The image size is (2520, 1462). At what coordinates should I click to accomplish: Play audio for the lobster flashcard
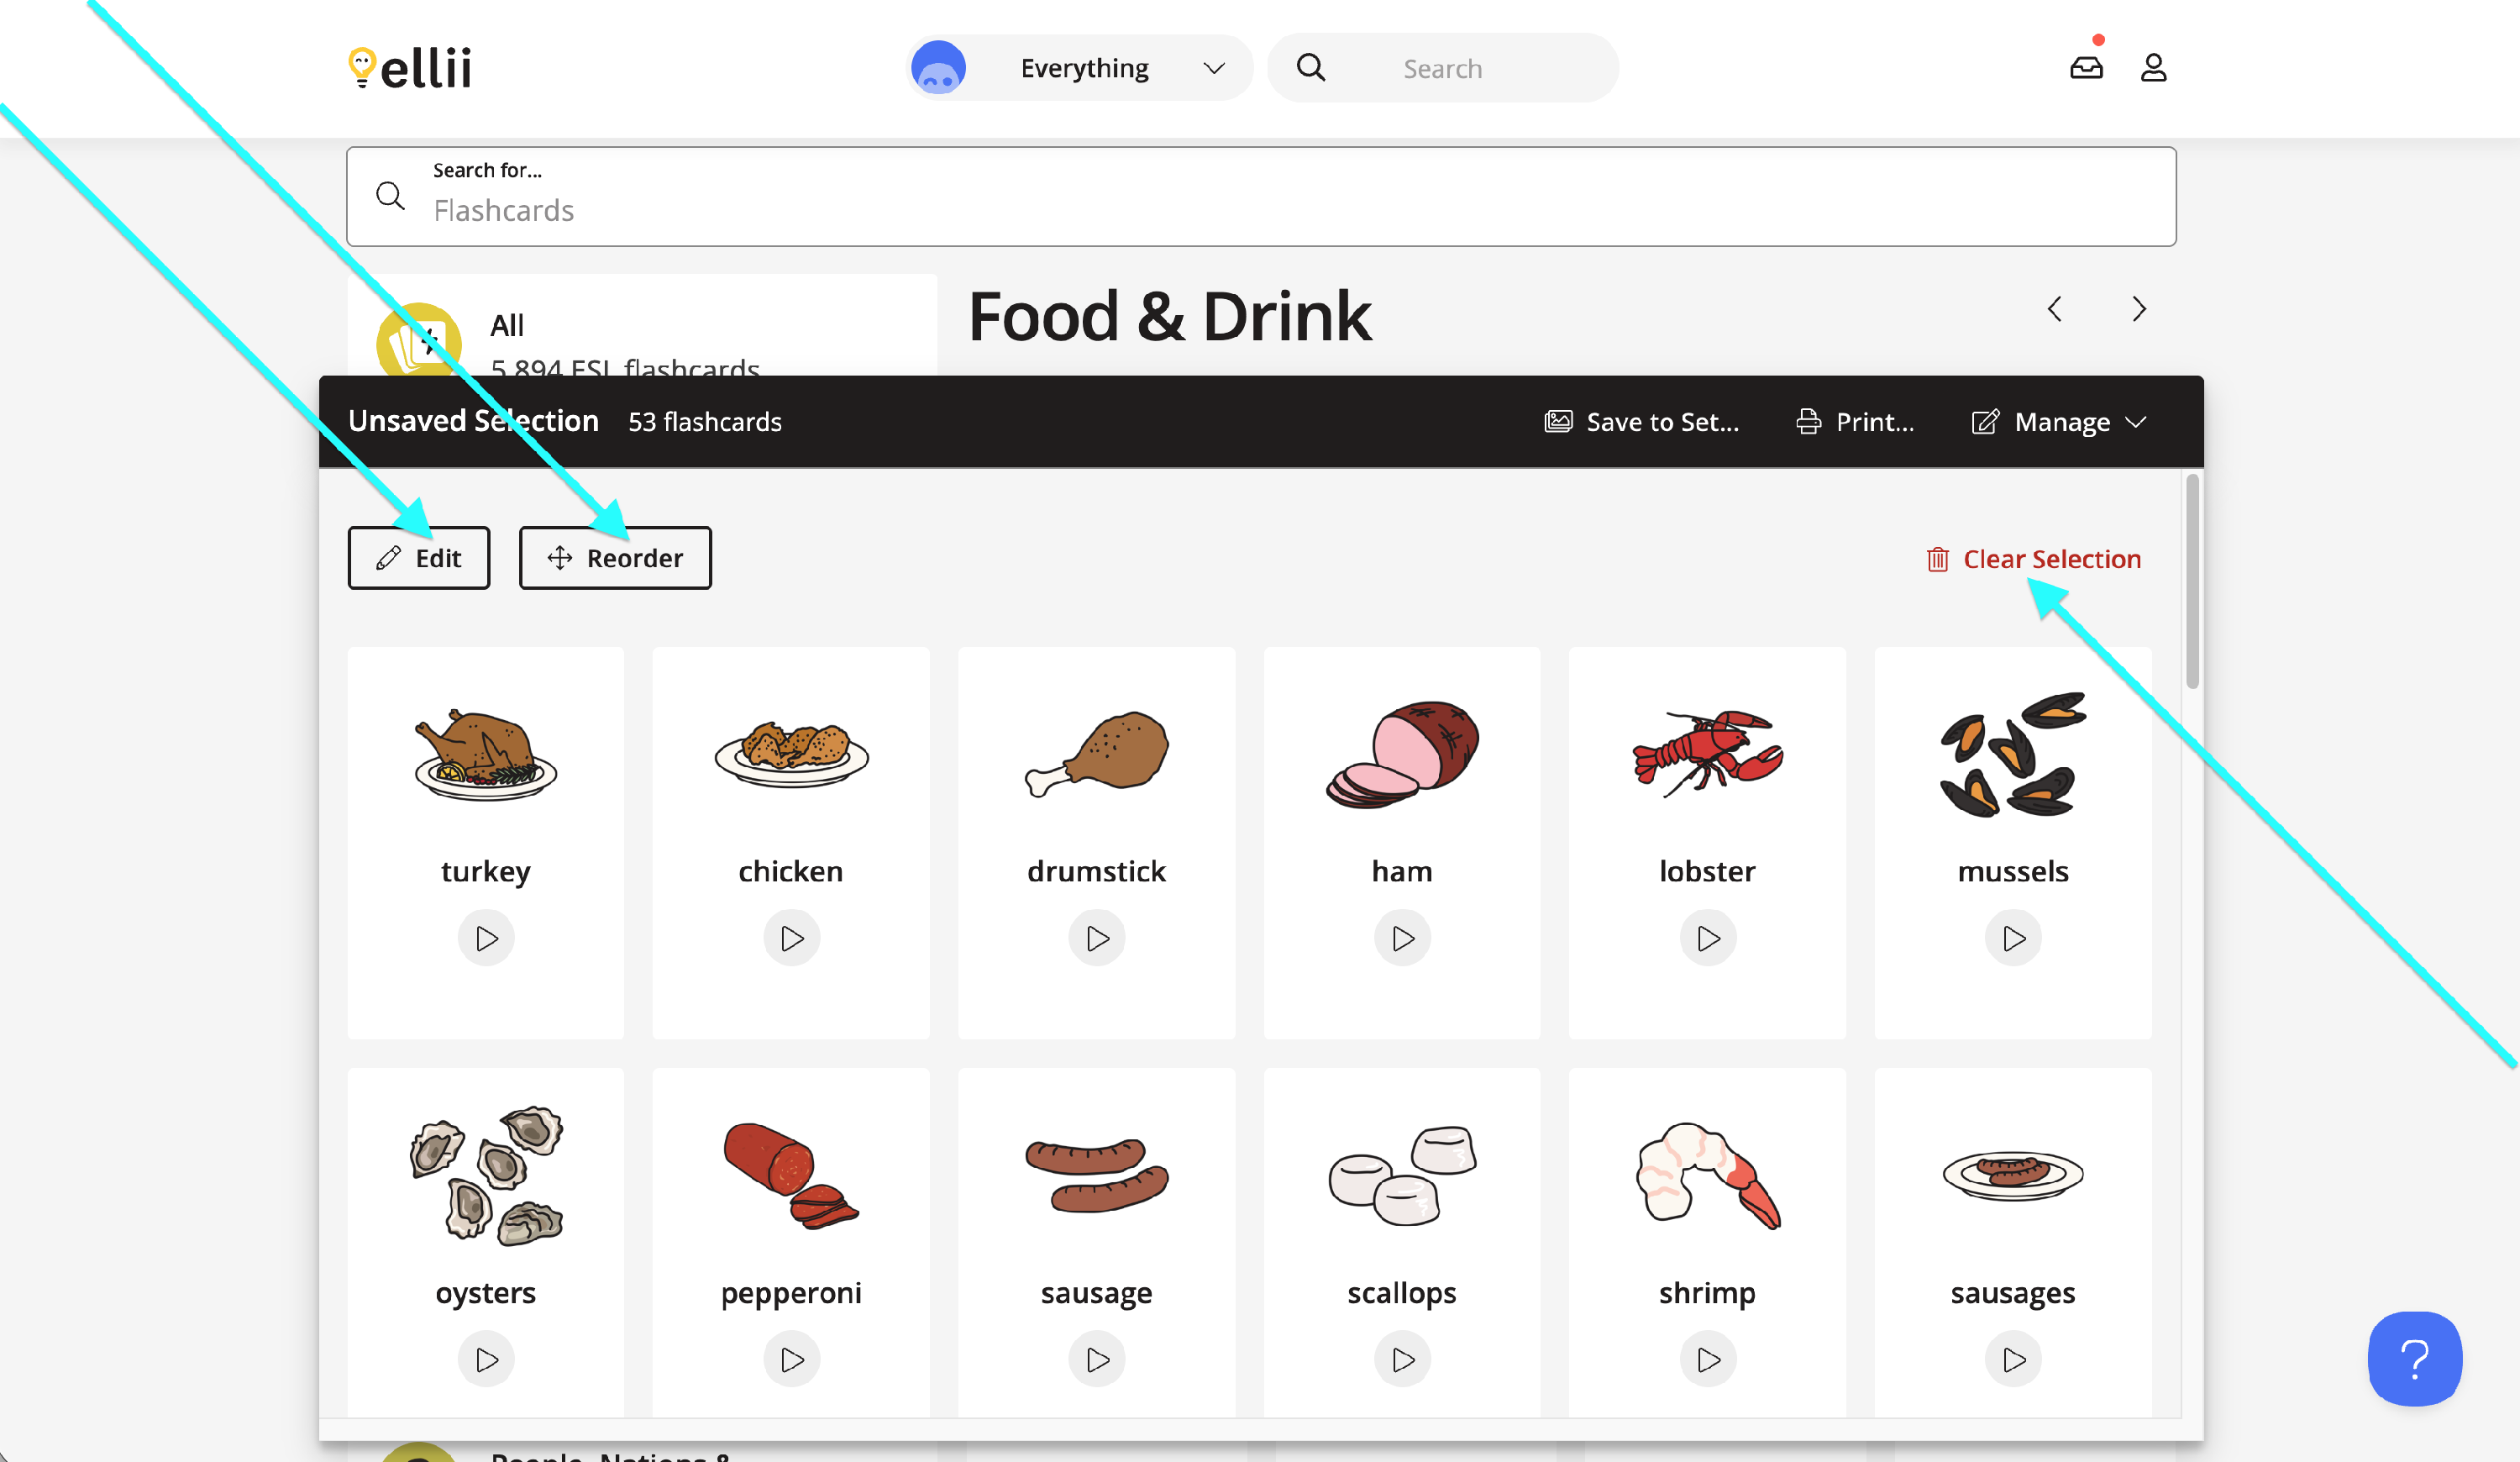tap(1708, 938)
